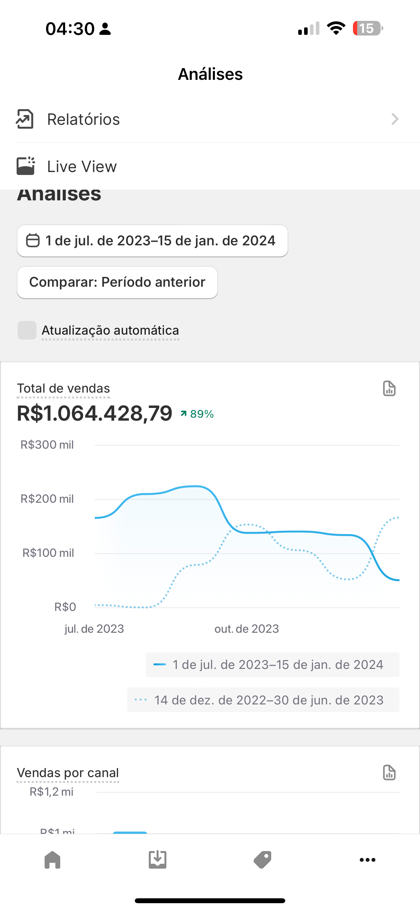
Task: Open the Products tag tab icon
Action: (x=262, y=860)
